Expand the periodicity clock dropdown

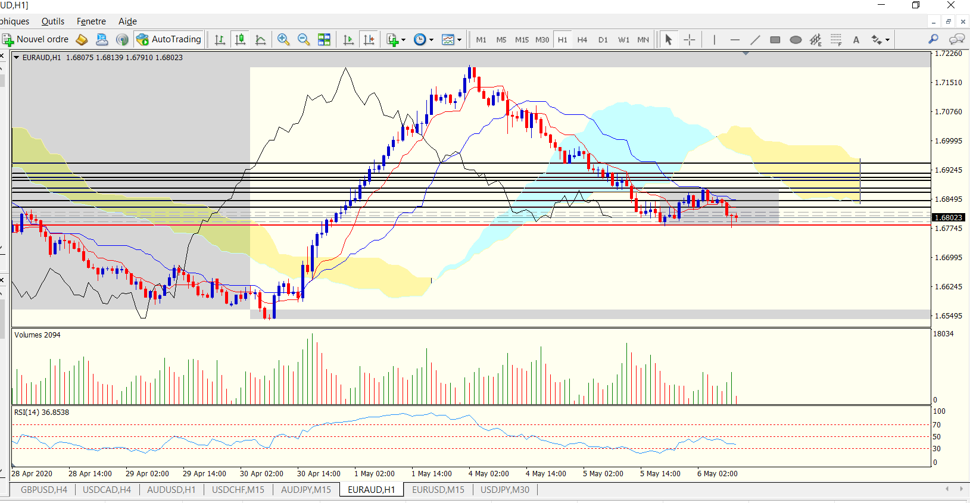[x=424, y=40]
